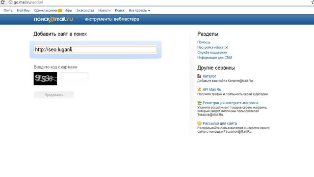
Task: Click the Регистрация интернет-магазина icon
Action: click(x=200, y=103)
